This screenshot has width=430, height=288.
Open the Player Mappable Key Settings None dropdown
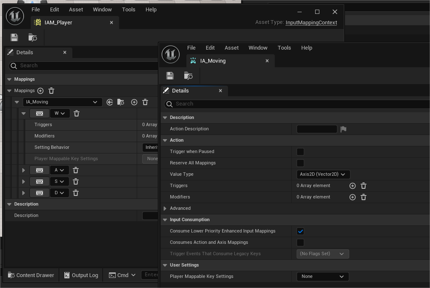(x=322, y=277)
